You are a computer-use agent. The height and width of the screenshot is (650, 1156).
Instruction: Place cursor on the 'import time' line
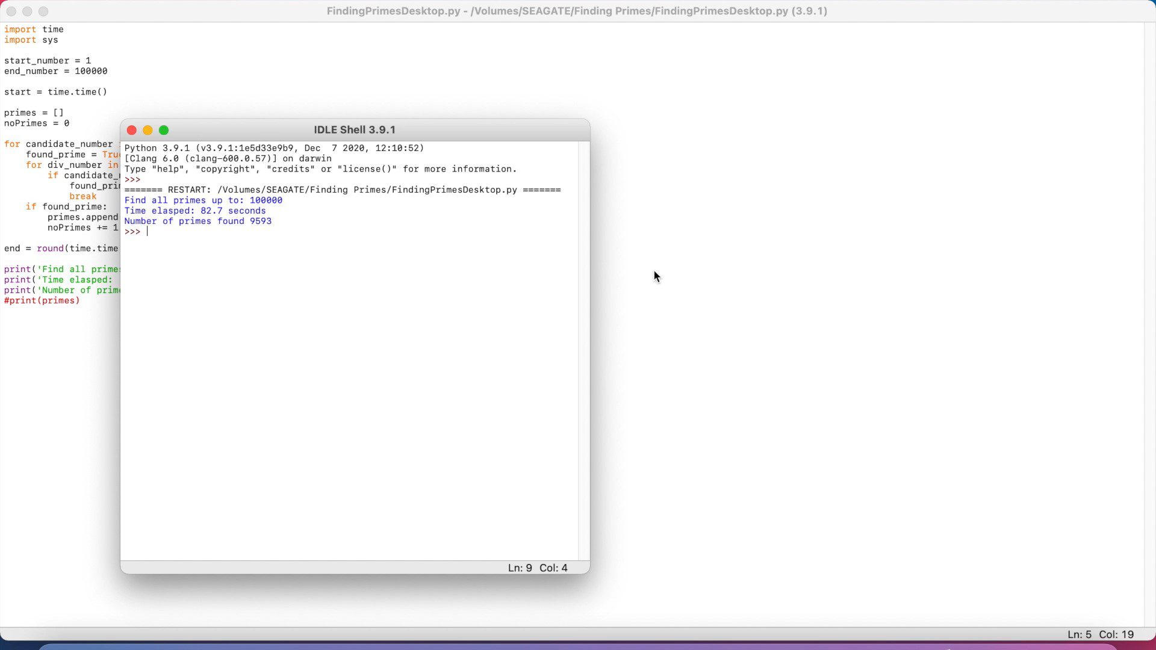click(34, 29)
